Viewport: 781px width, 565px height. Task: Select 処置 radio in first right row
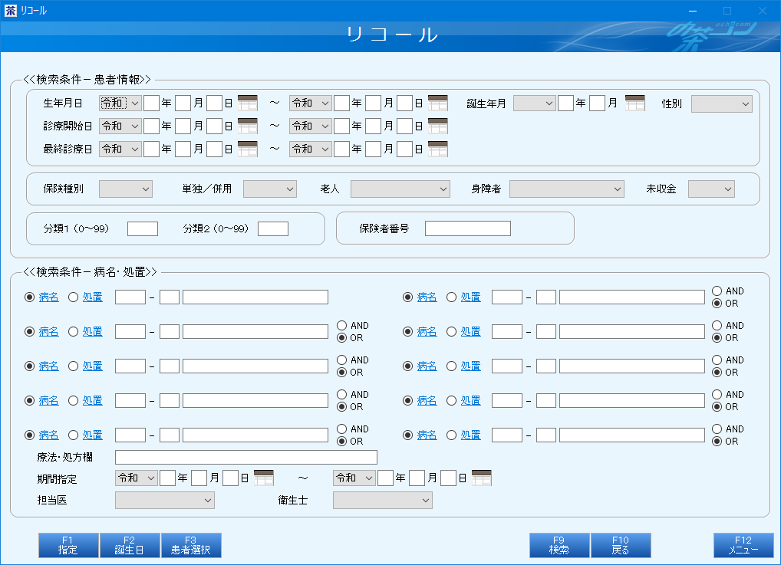coord(451,297)
